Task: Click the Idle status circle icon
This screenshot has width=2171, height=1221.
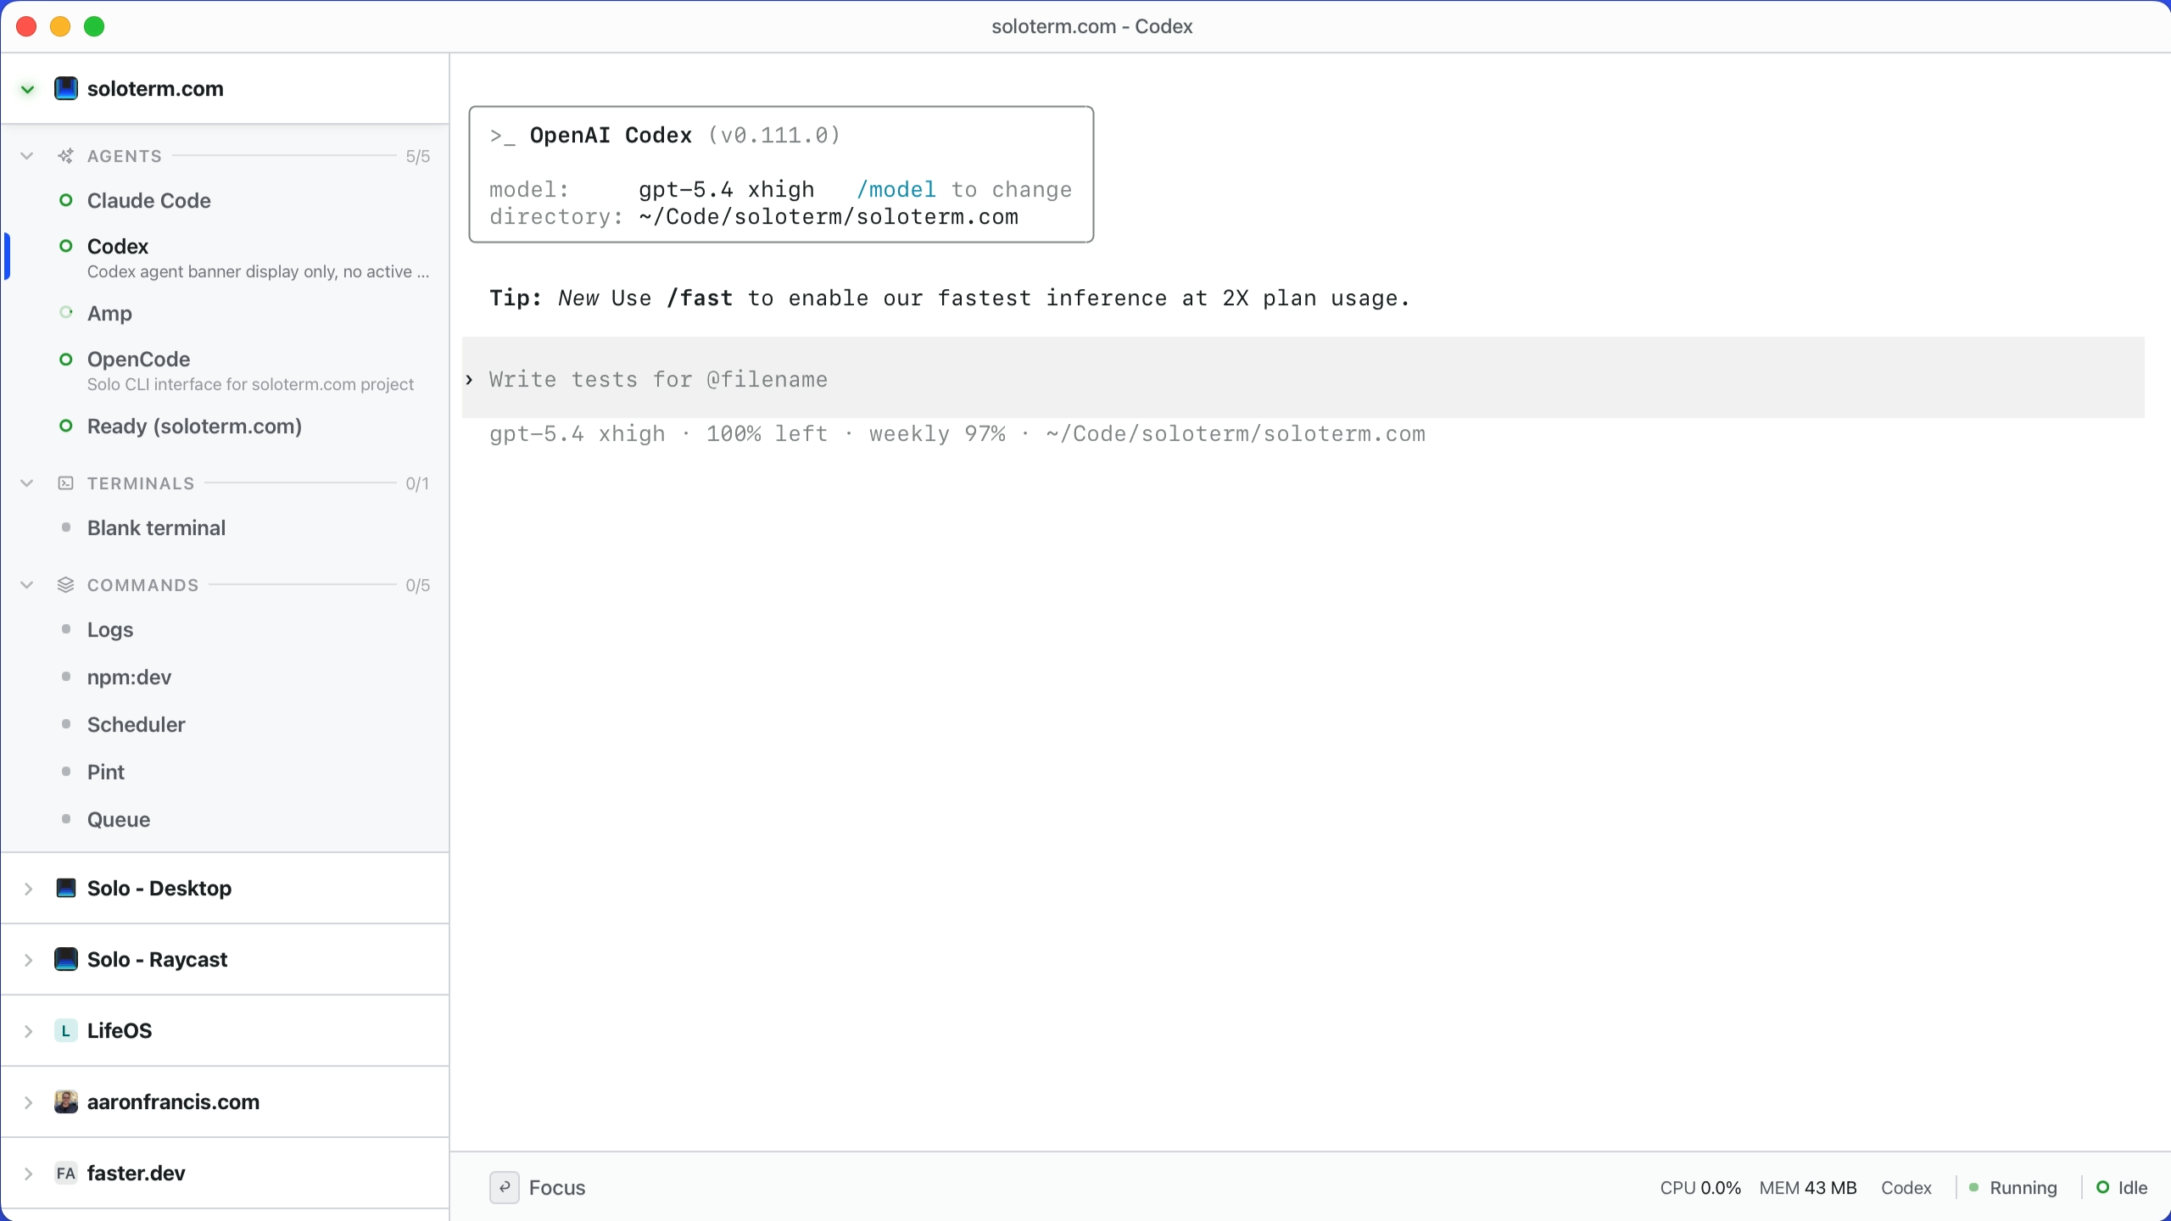Action: pyautogui.click(x=2102, y=1187)
